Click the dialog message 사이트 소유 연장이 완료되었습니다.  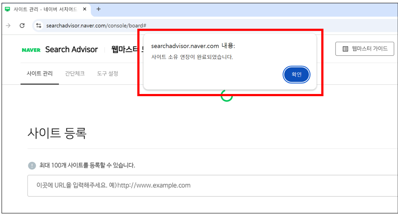[192, 57]
